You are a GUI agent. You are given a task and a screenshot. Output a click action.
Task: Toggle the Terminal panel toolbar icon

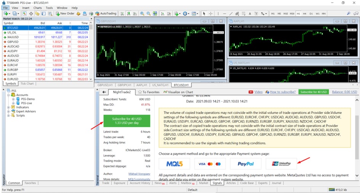click(x=43, y=14)
